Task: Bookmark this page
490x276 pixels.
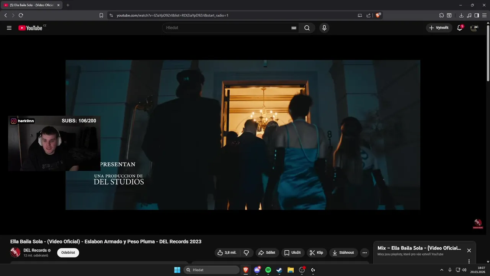Action: 101,15
